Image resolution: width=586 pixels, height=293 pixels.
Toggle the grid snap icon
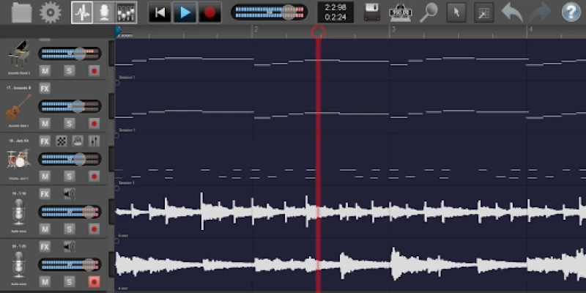tap(484, 12)
